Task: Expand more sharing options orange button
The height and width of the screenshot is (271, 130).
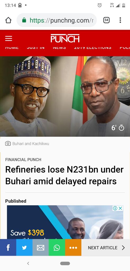Action: [x=73, y=247]
